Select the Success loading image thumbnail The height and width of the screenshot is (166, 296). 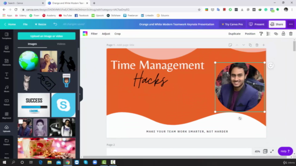(x=34, y=105)
